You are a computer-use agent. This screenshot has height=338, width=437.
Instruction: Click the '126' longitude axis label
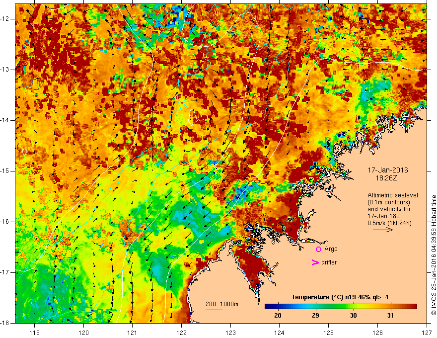[x=377, y=333]
